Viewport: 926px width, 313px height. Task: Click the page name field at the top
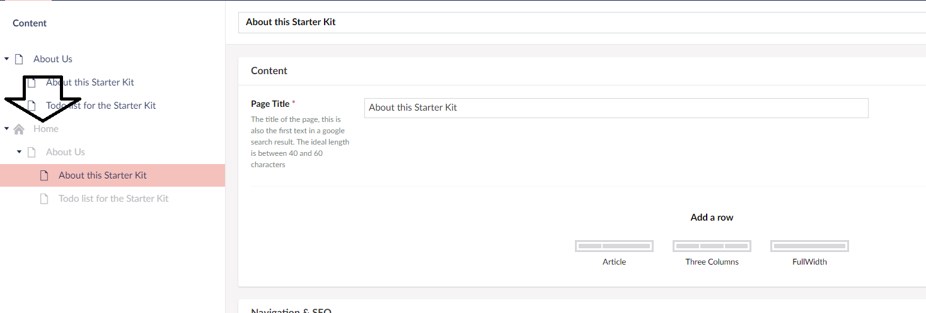(x=580, y=22)
